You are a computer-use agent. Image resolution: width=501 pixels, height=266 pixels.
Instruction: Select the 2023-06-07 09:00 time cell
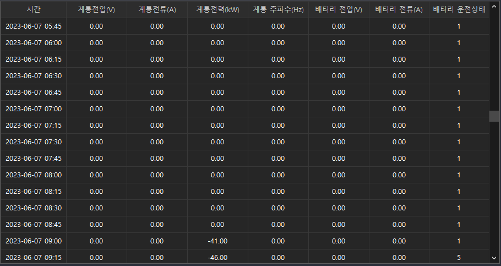tap(34, 241)
